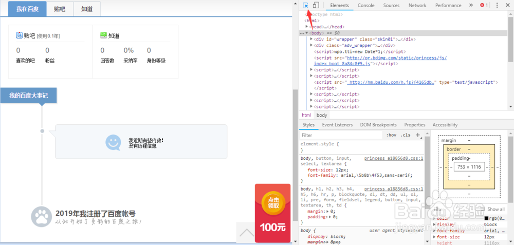Activate the inspect element picker icon
This screenshot has height=245, width=514.
click(305, 5)
